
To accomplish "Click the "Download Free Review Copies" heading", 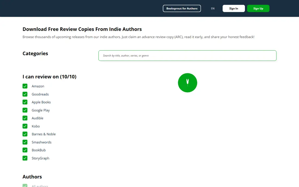I will [82, 29].
